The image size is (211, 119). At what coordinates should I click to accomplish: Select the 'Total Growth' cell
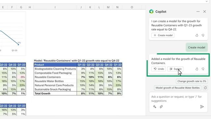pyautogui.click(x=55, y=93)
